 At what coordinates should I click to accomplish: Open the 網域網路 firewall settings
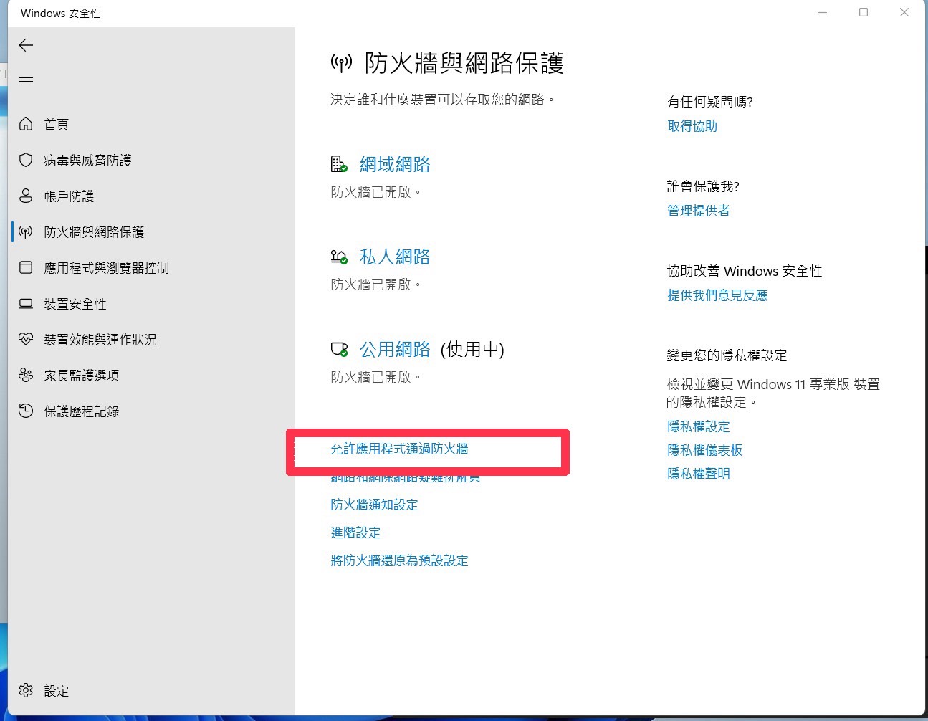[x=395, y=164]
